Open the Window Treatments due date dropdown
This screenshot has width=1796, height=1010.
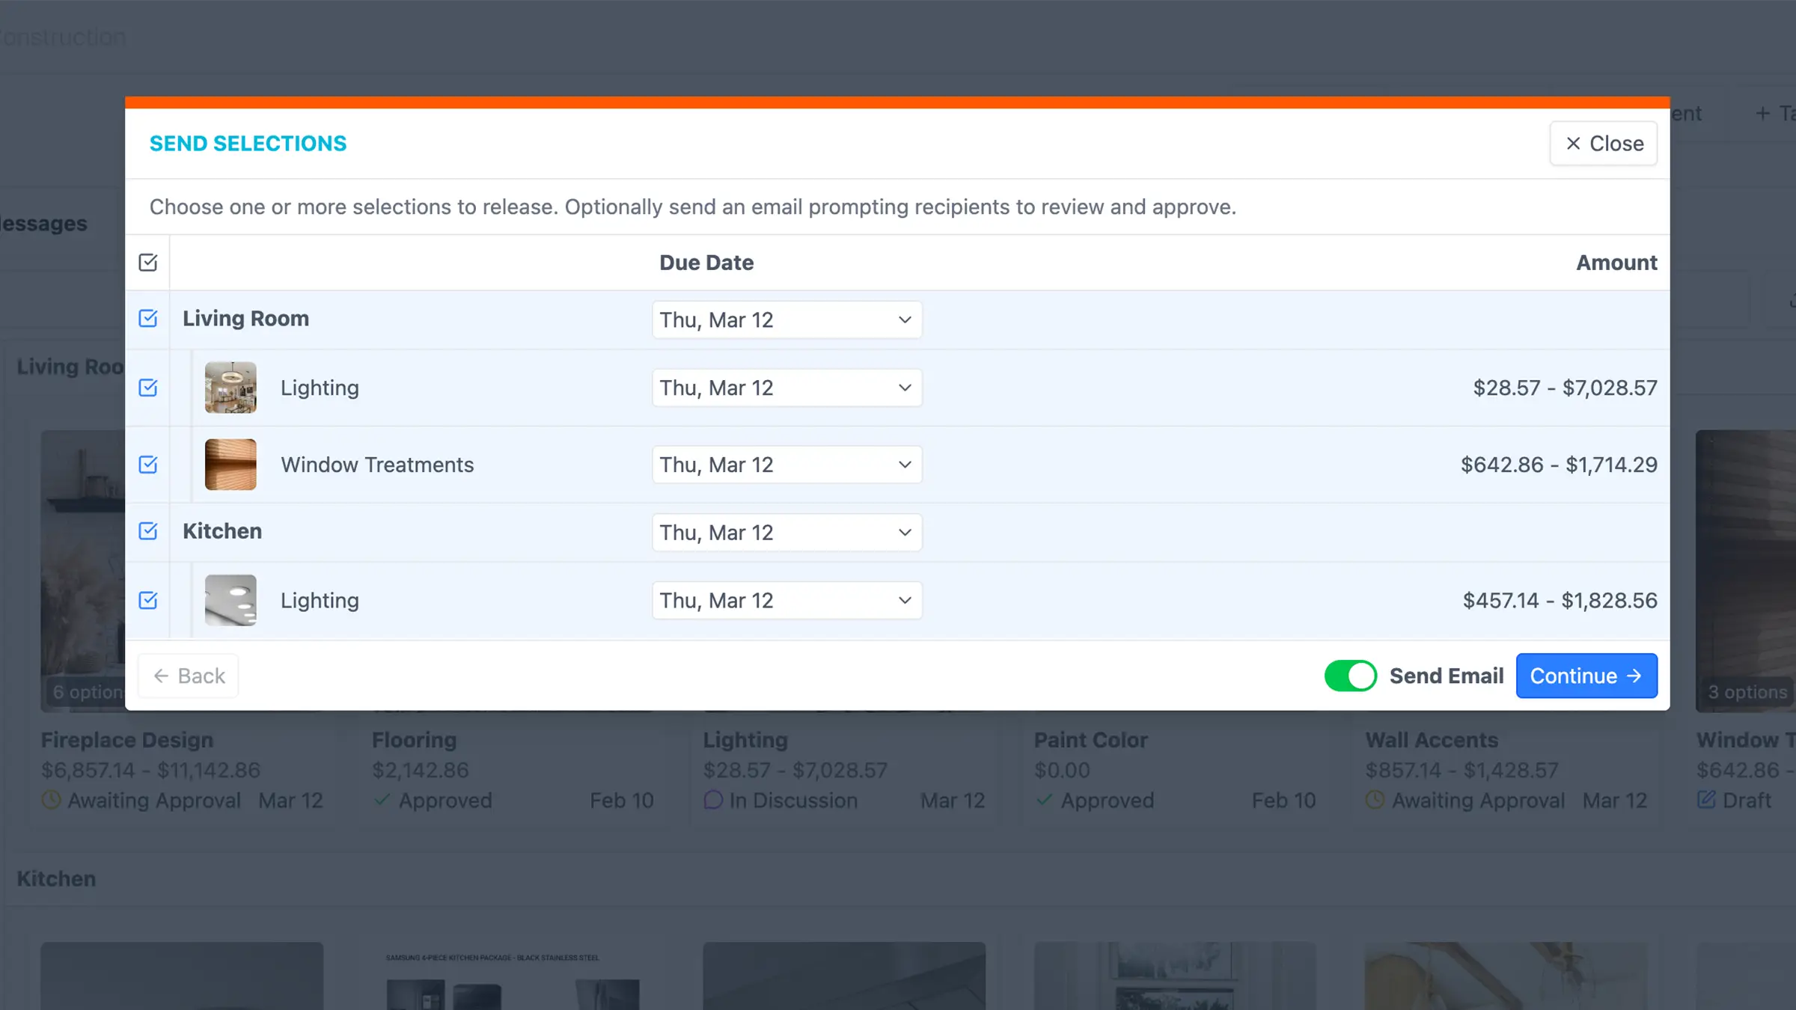[786, 465]
